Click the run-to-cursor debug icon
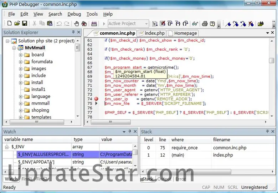The width and height of the screenshot is (278, 193). pyautogui.click(x=155, y=24)
